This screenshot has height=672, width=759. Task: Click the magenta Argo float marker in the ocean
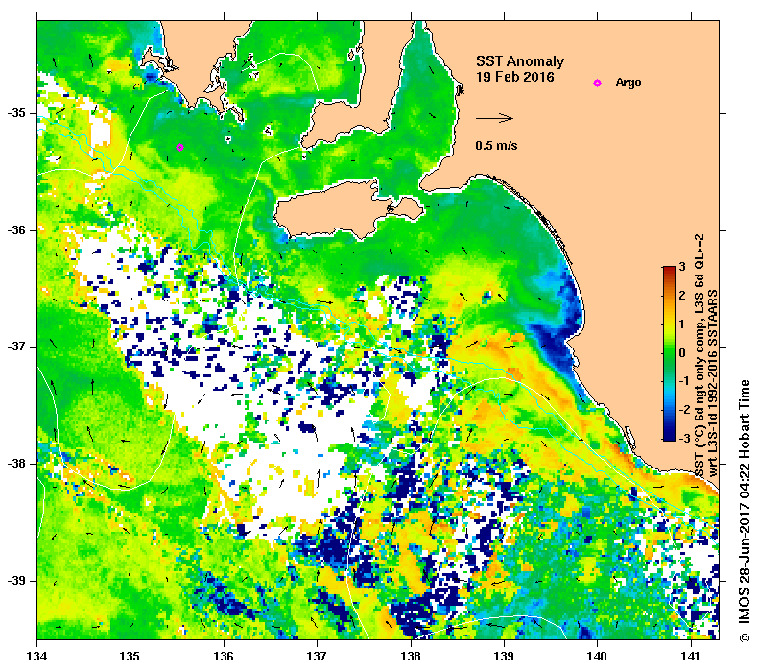(179, 147)
